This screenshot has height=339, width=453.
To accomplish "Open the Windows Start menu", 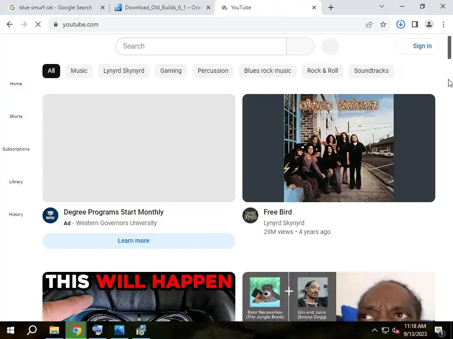I will [11, 330].
